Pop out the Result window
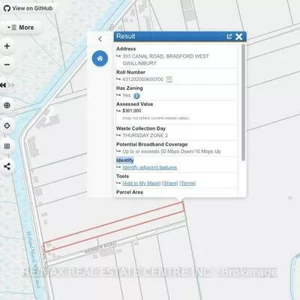The image size is (300, 300). [x=229, y=37]
